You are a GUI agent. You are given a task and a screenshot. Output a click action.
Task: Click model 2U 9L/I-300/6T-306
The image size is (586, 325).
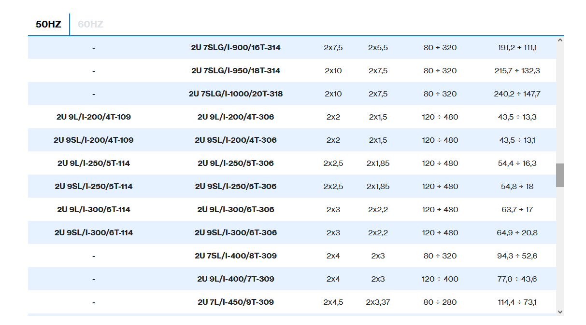[x=235, y=210]
